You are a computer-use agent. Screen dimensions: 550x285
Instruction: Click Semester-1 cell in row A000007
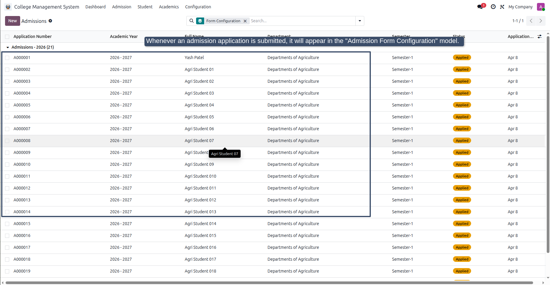402,129
